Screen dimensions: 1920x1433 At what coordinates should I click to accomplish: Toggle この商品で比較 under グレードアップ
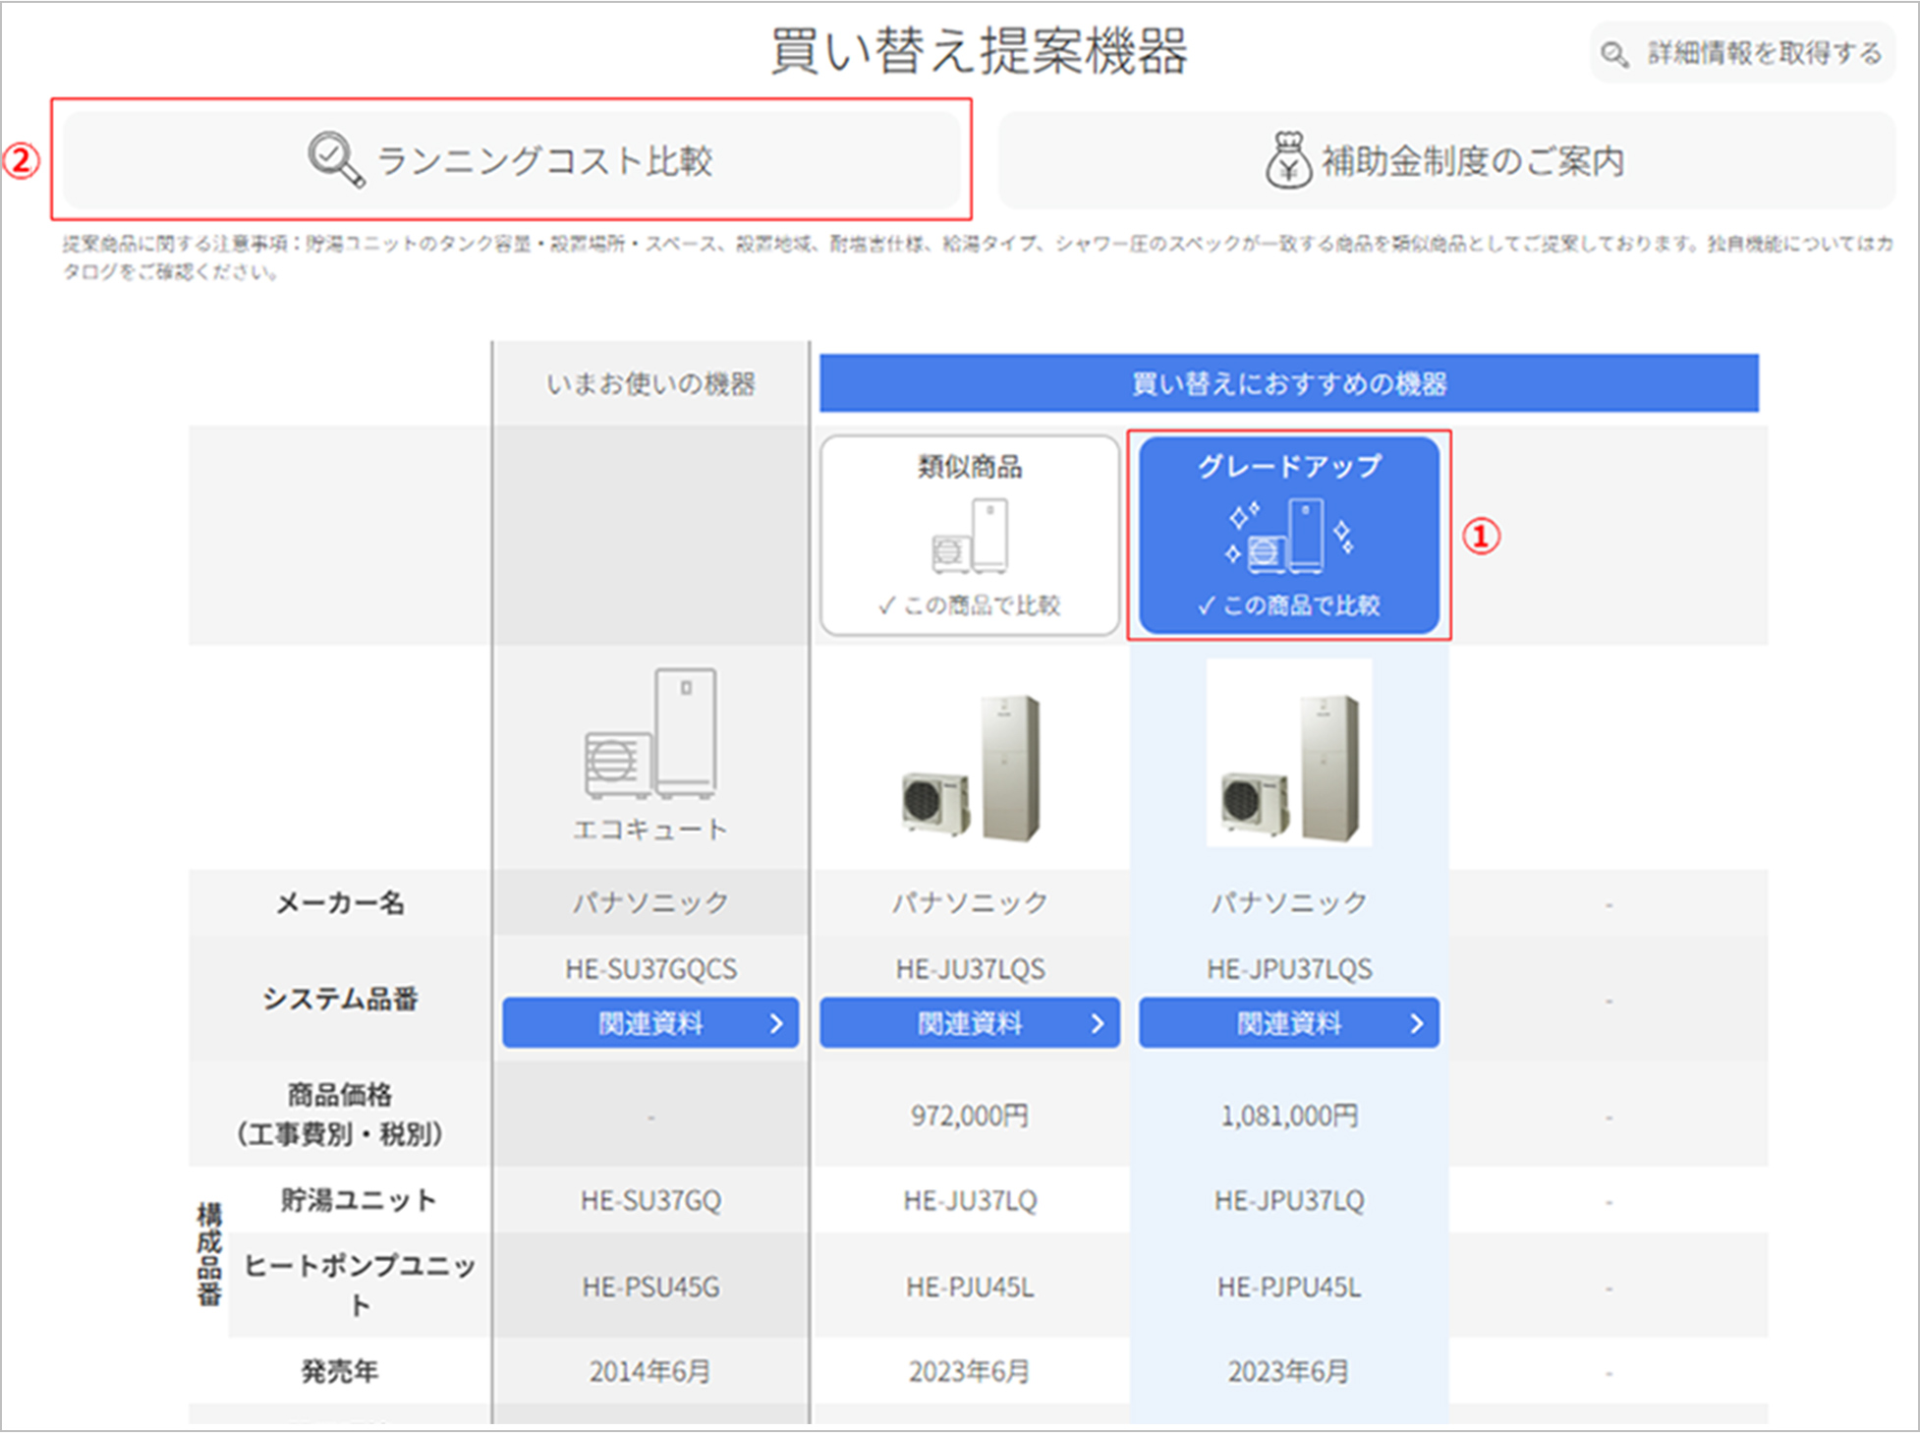click(1288, 605)
